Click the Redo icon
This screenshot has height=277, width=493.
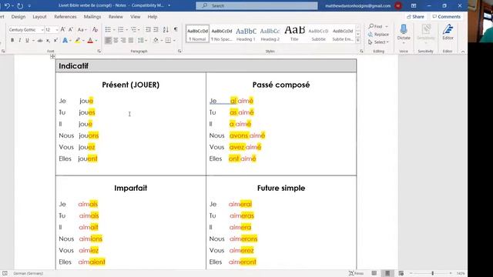tap(20, 5)
